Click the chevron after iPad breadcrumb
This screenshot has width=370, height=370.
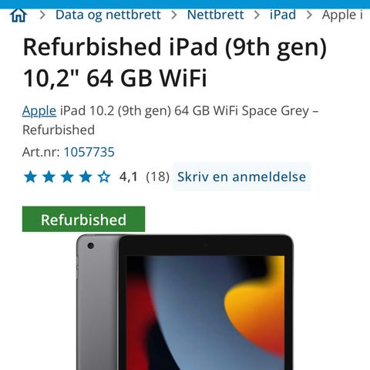(x=309, y=15)
